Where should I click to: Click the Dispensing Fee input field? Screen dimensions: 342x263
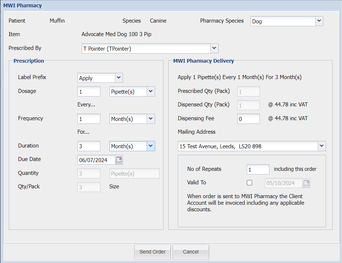coord(249,119)
